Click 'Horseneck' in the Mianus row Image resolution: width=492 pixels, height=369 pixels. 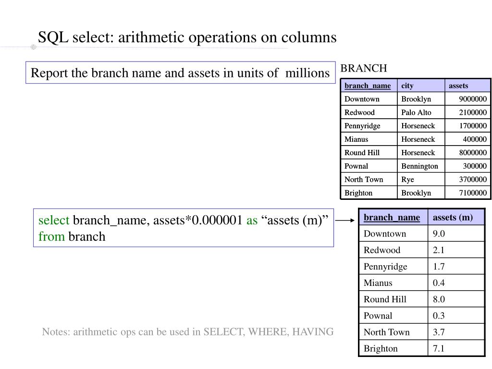[x=418, y=139]
